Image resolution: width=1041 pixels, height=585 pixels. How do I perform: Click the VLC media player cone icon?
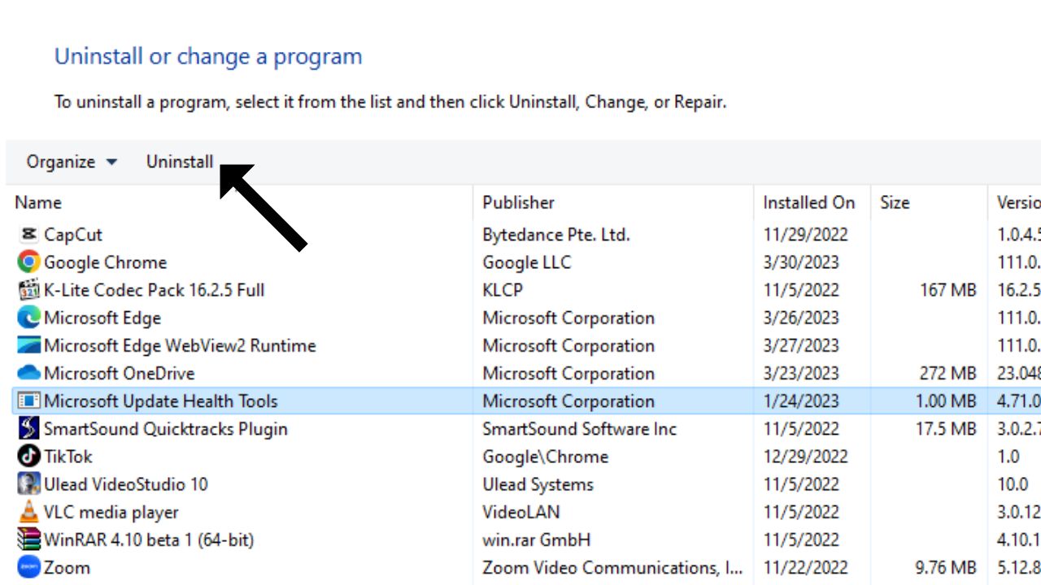28,512
